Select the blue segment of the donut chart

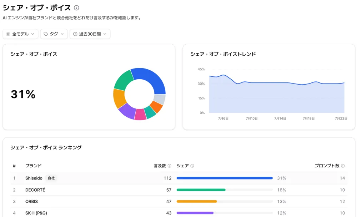coord(151,77)
